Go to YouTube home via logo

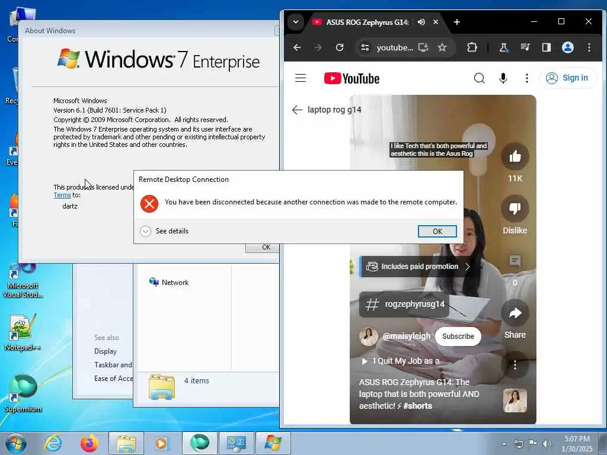(x=352, y=79)
